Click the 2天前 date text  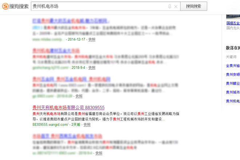[x=76, y=125]
